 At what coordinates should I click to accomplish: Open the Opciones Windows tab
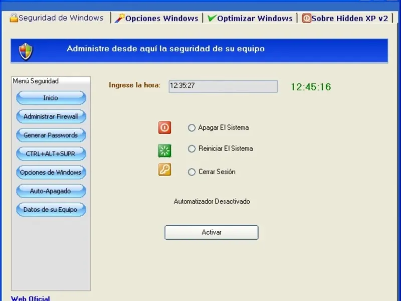pos(156,18)
